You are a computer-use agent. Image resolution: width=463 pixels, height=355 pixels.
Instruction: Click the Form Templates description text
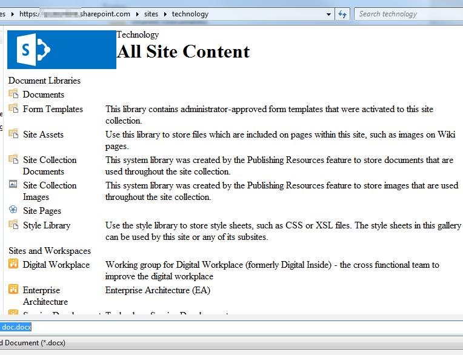[269, 114]
